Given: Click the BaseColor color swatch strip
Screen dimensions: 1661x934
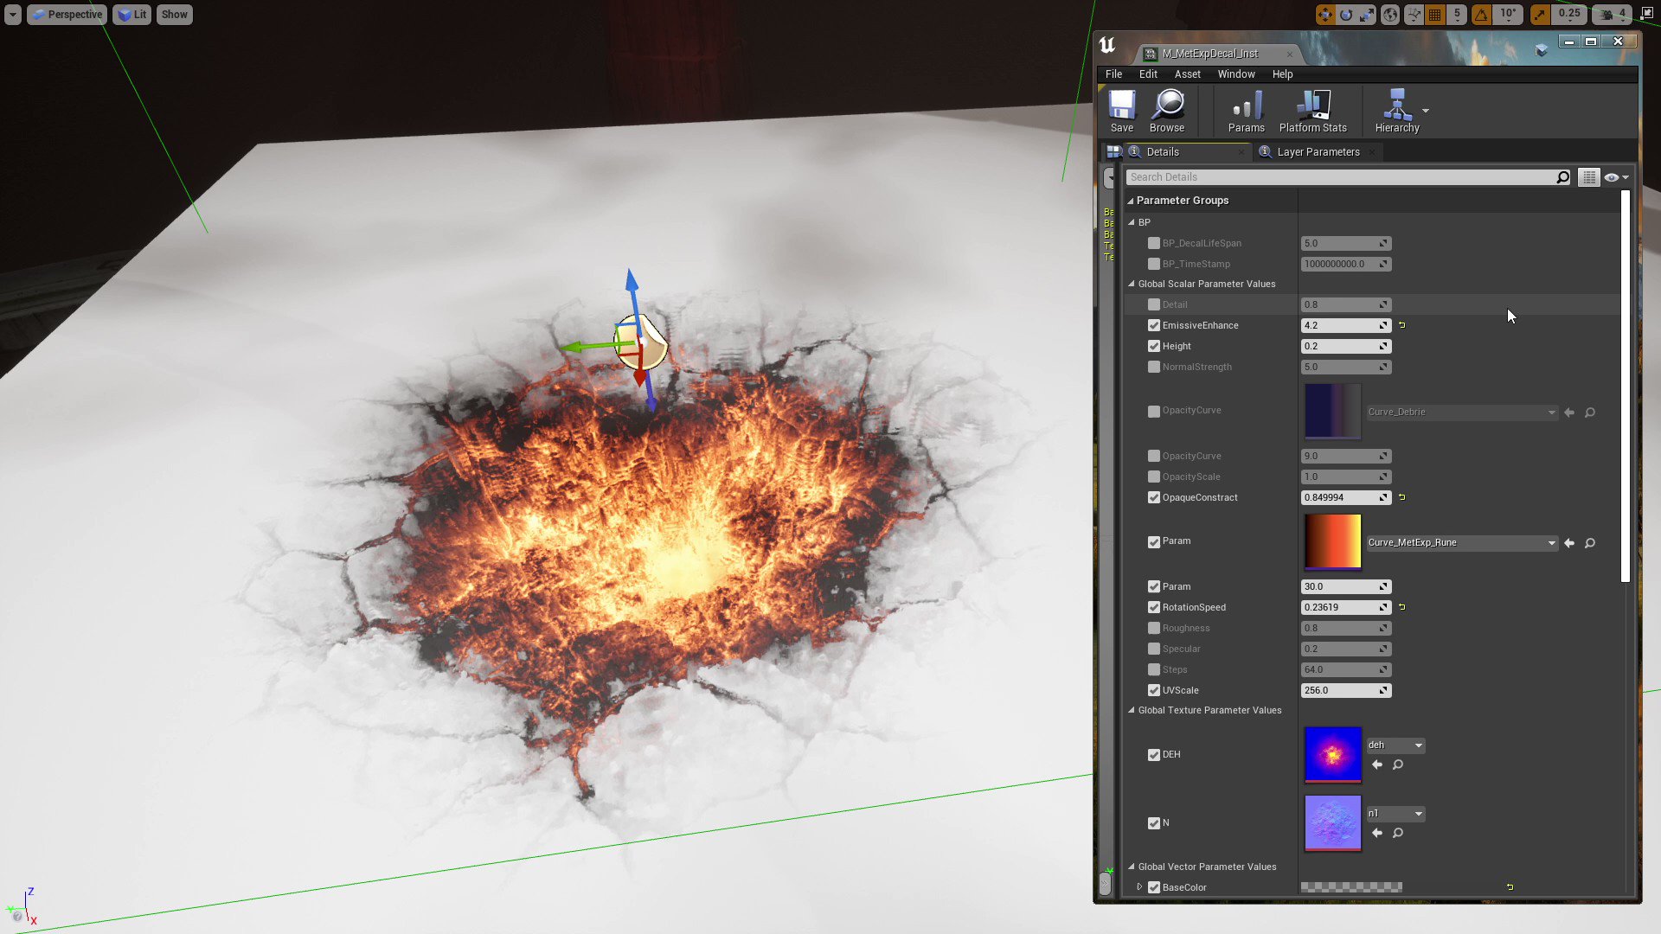Looking at the screenshot, I should tap(1350, 886).
